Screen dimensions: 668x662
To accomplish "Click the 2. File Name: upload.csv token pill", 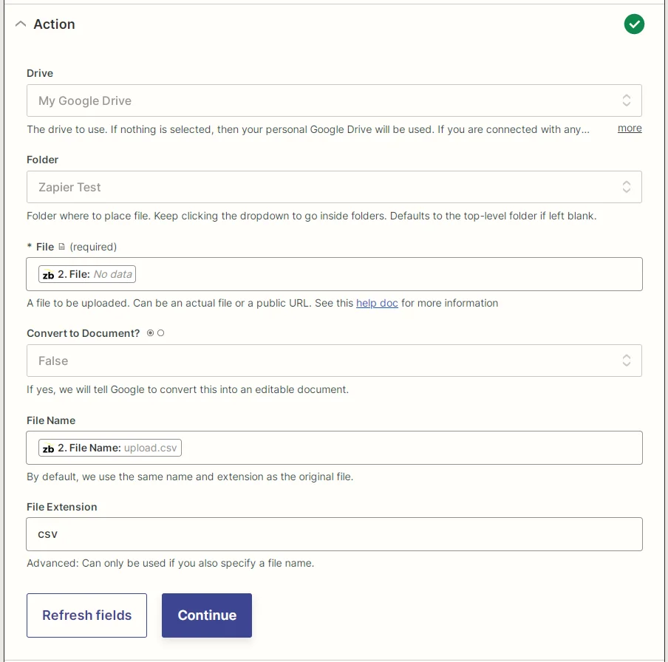I will click(x=109, y=447).
